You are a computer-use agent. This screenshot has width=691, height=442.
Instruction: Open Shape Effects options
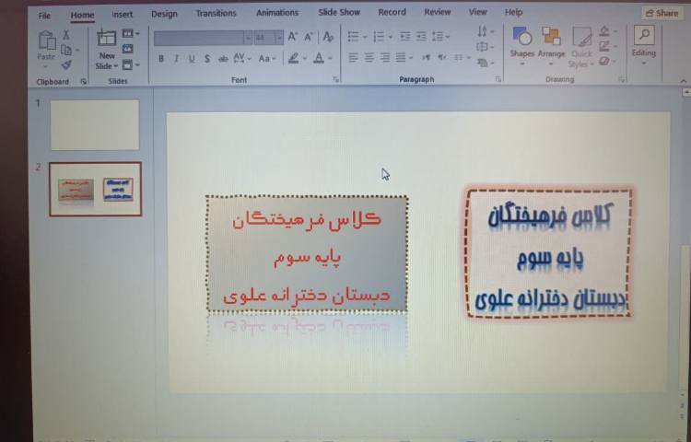click(607, 62)
